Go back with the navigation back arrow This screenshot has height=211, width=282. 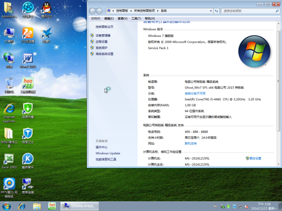(x=93, y=11)
